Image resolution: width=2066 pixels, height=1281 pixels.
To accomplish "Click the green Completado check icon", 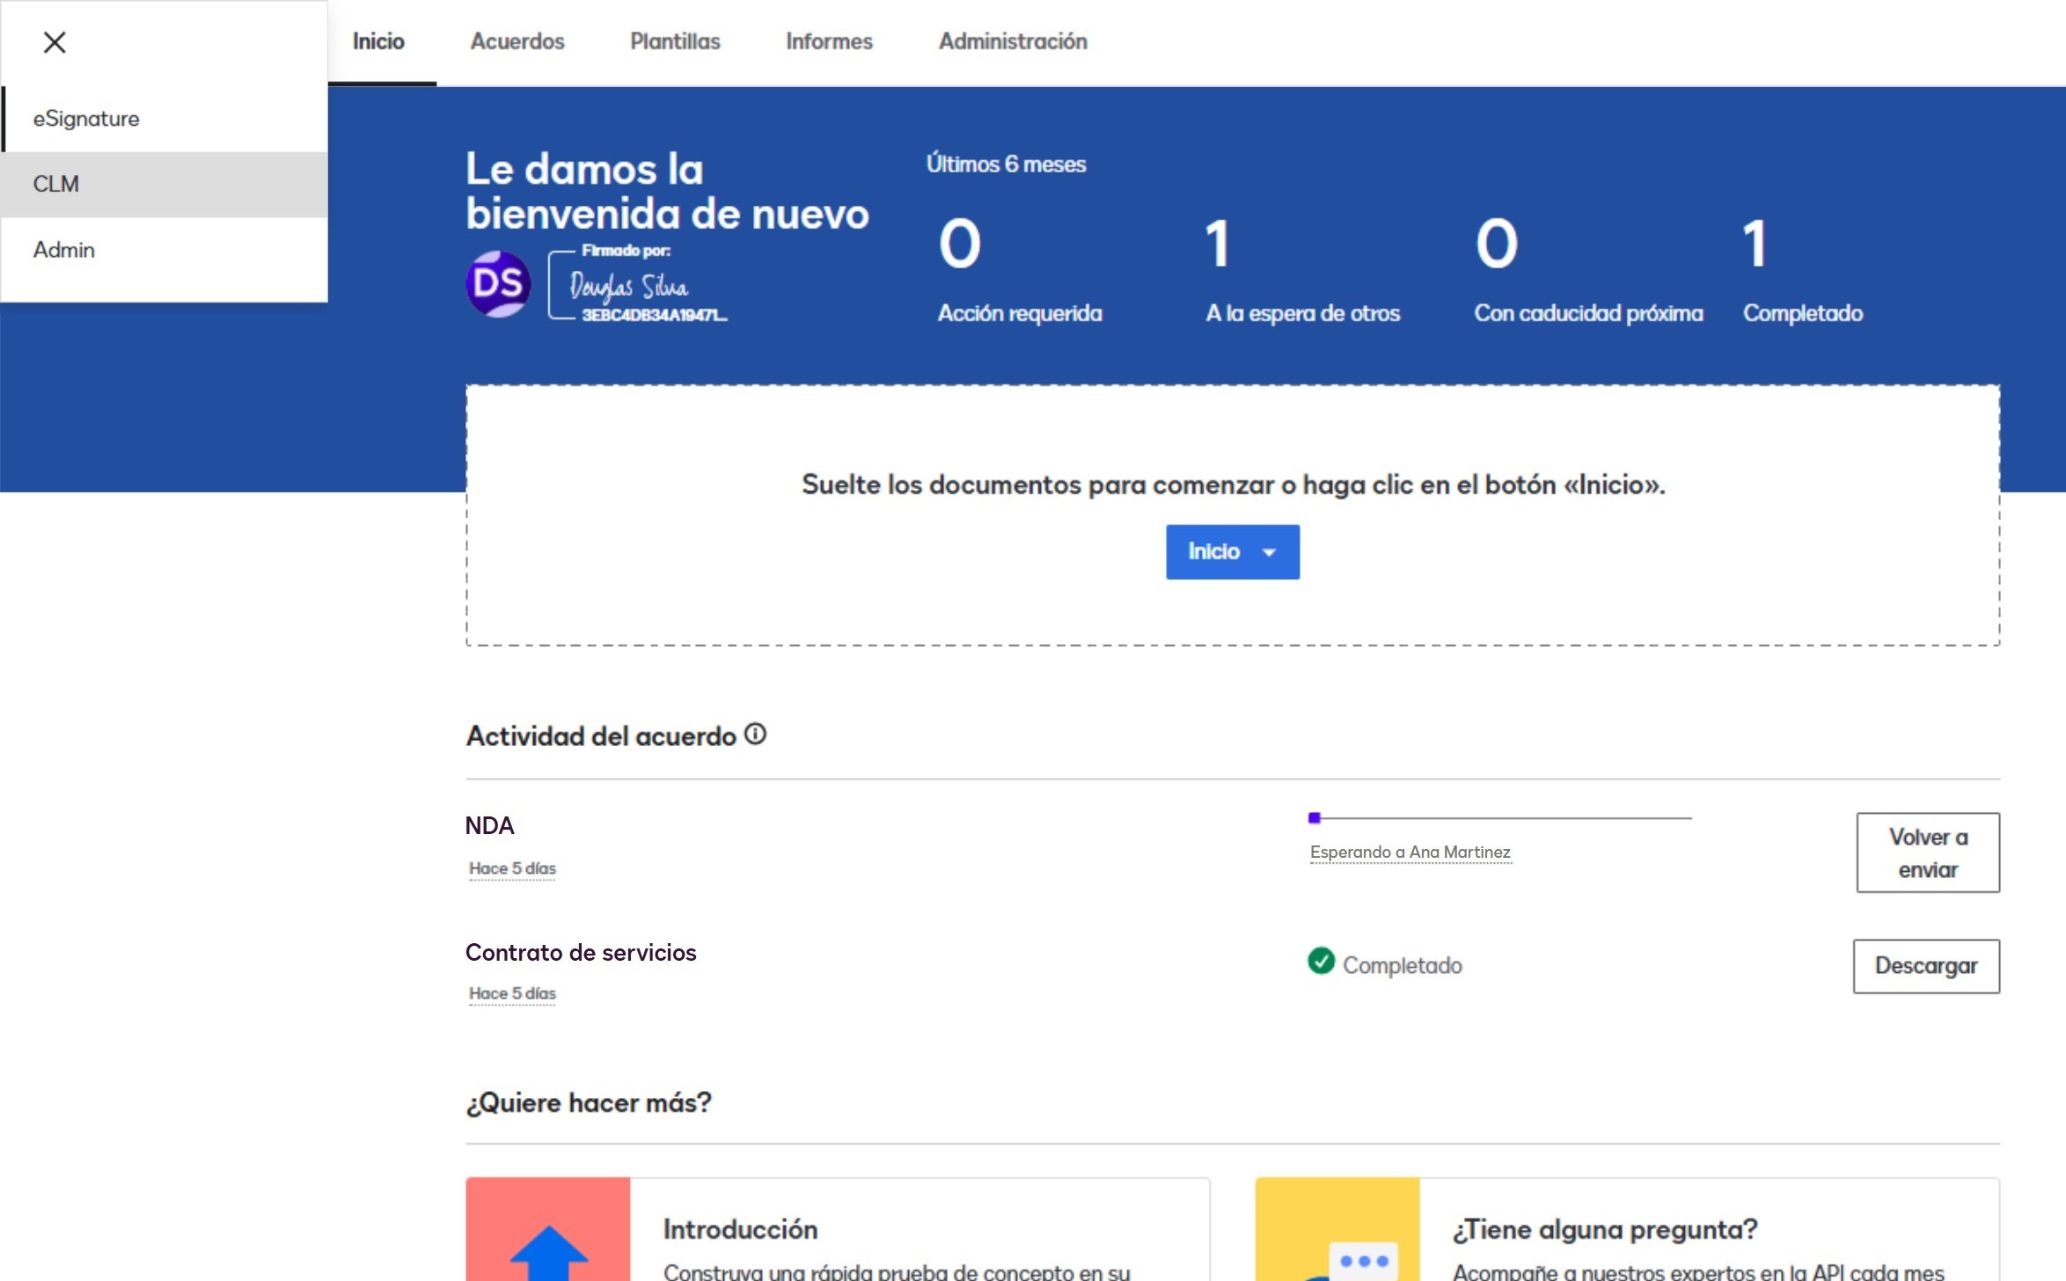I will [x=1321, y=961].
